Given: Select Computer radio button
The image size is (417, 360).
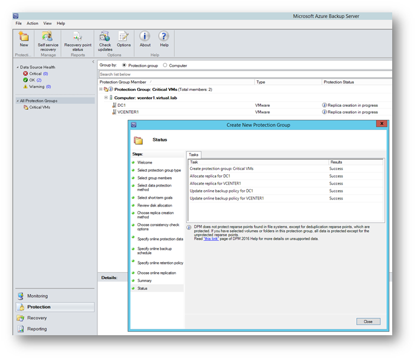Looking at the screenshot, I should click(165, 65).
